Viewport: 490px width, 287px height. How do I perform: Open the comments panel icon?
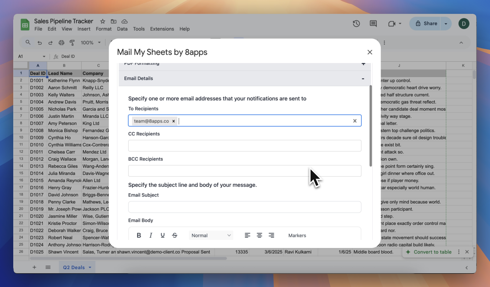click(x=373, y=24)
